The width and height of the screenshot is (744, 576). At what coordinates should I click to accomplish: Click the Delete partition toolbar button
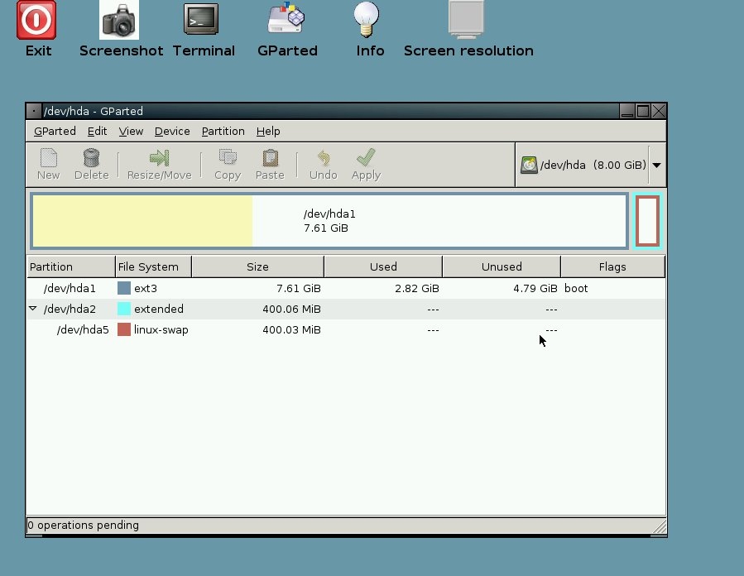pyautogui.click(x=92, y=164)
